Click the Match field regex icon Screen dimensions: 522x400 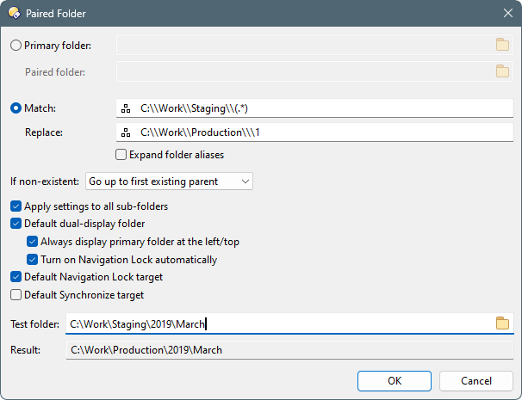pos(126,108)
